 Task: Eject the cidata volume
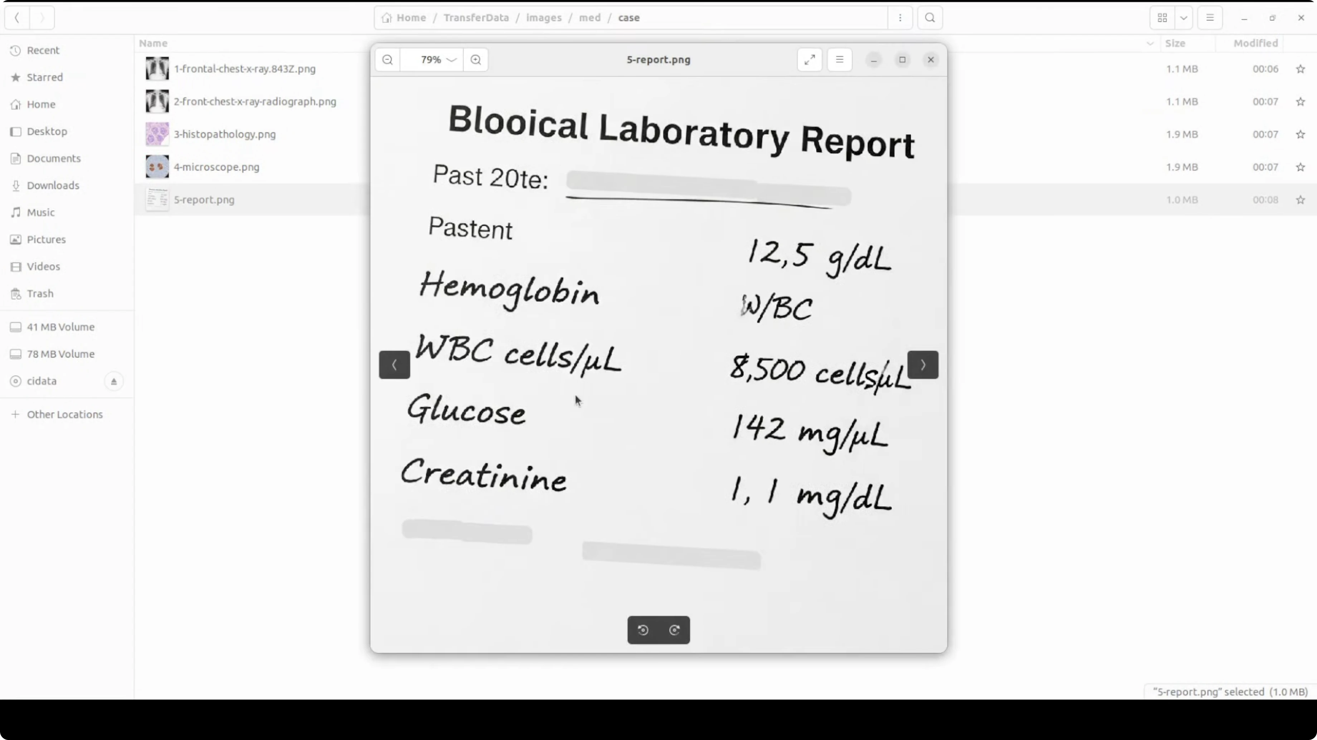coord(113,381)
